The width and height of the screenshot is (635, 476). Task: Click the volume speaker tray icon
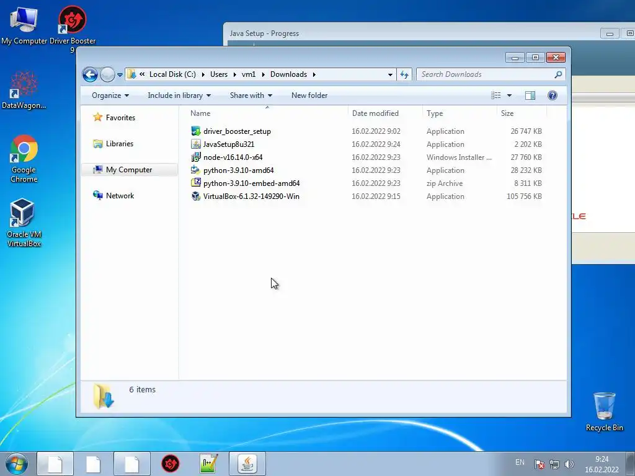click(569, 464)
